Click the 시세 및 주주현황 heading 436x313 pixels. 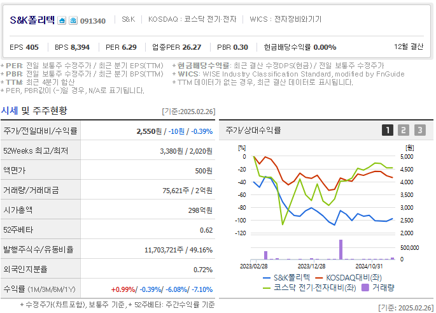pos(34,110)
